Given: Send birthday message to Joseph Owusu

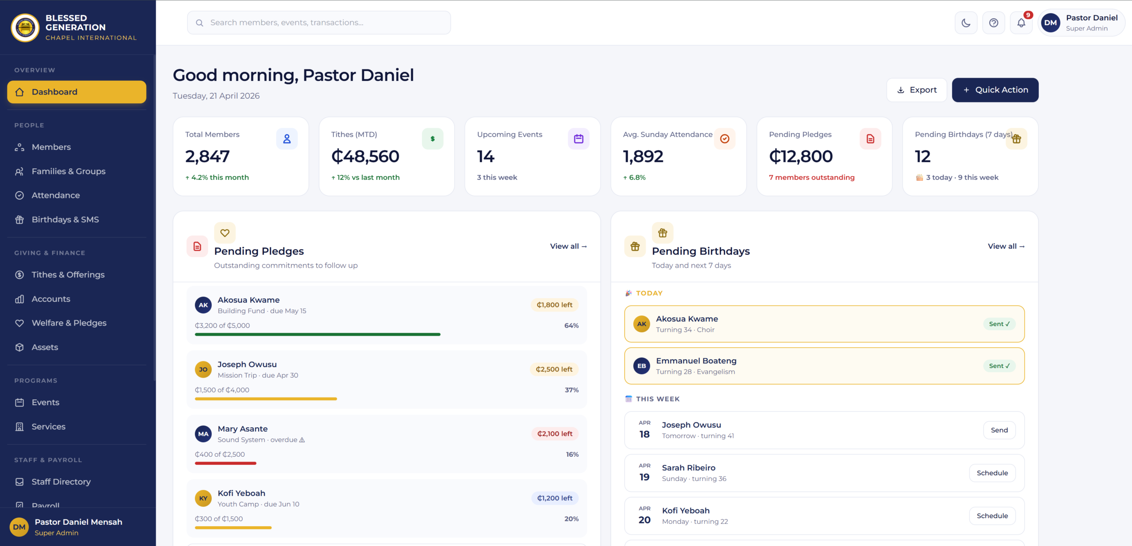Looking at the screenshot, I should (x=999, y=430).
